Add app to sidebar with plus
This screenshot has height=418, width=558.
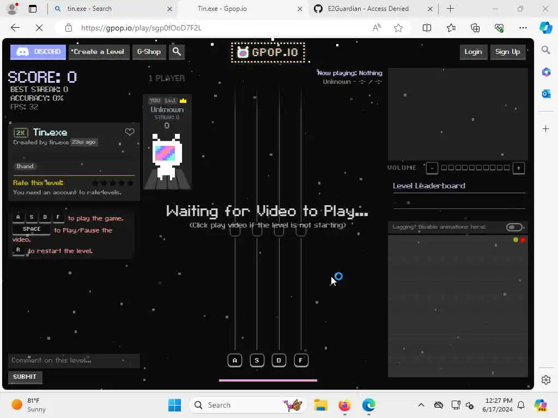click(546, 128)
